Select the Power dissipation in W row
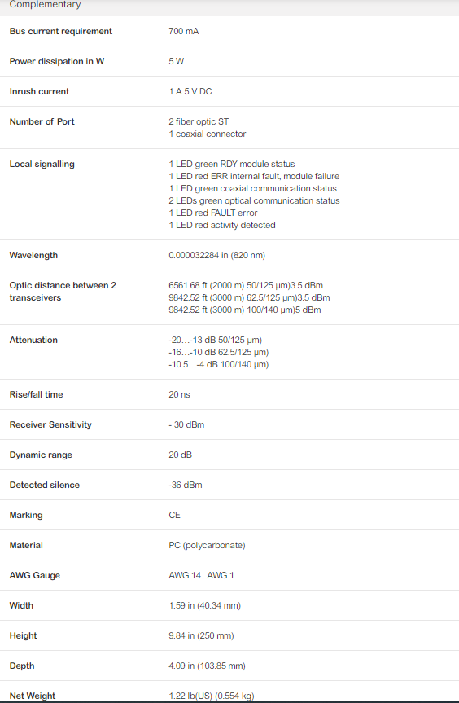 tap(229, 61)
